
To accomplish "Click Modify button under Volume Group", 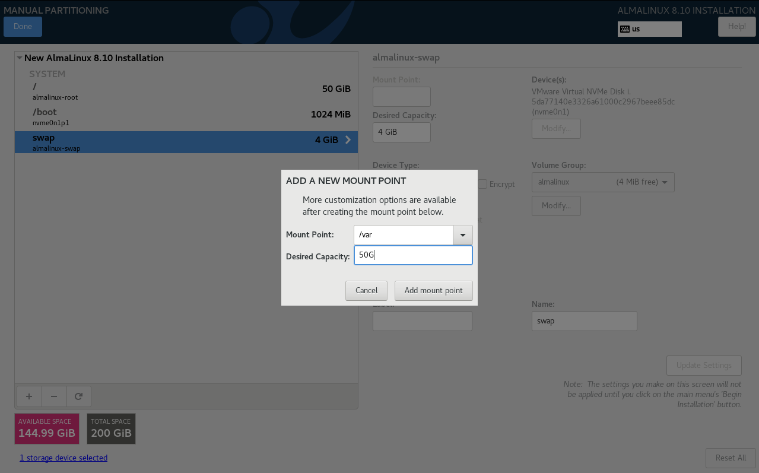I will (x=556, y=206).
